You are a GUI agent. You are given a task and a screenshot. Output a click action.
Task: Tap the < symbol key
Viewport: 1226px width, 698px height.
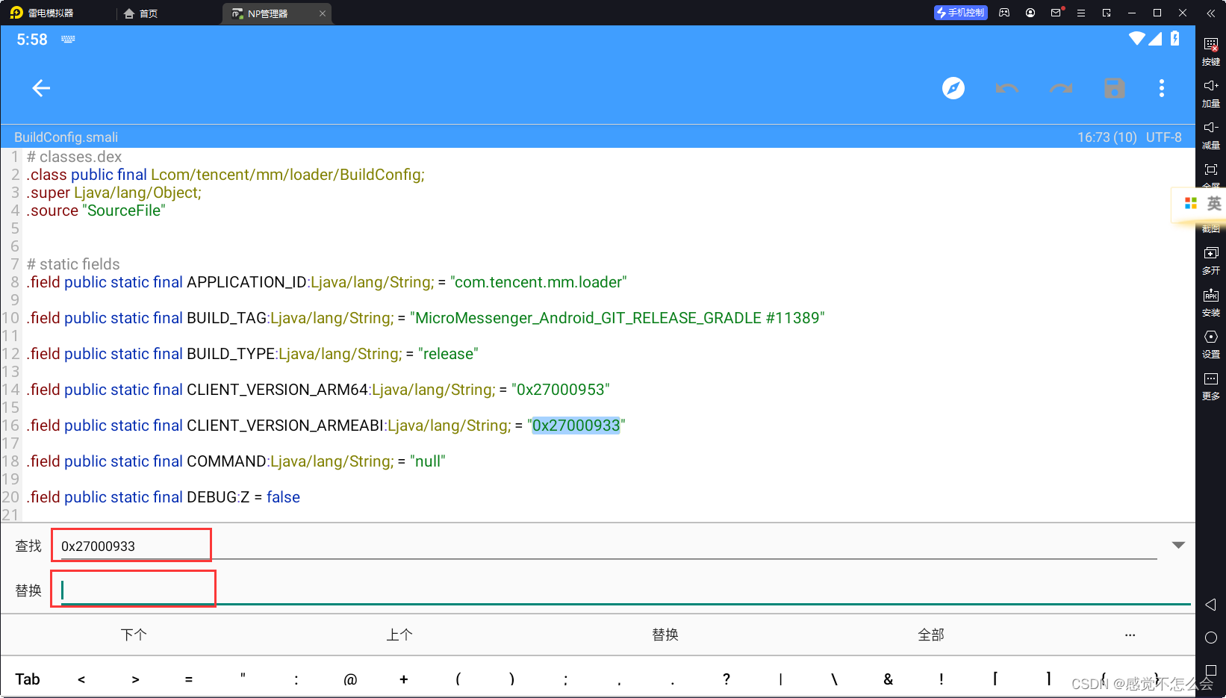point(81,679)
